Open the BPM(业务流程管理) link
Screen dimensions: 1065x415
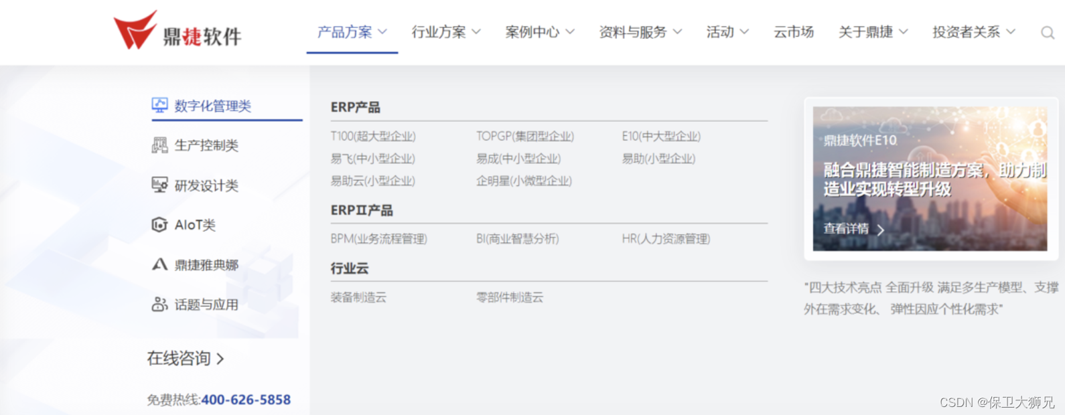click(x=378, y=238)
